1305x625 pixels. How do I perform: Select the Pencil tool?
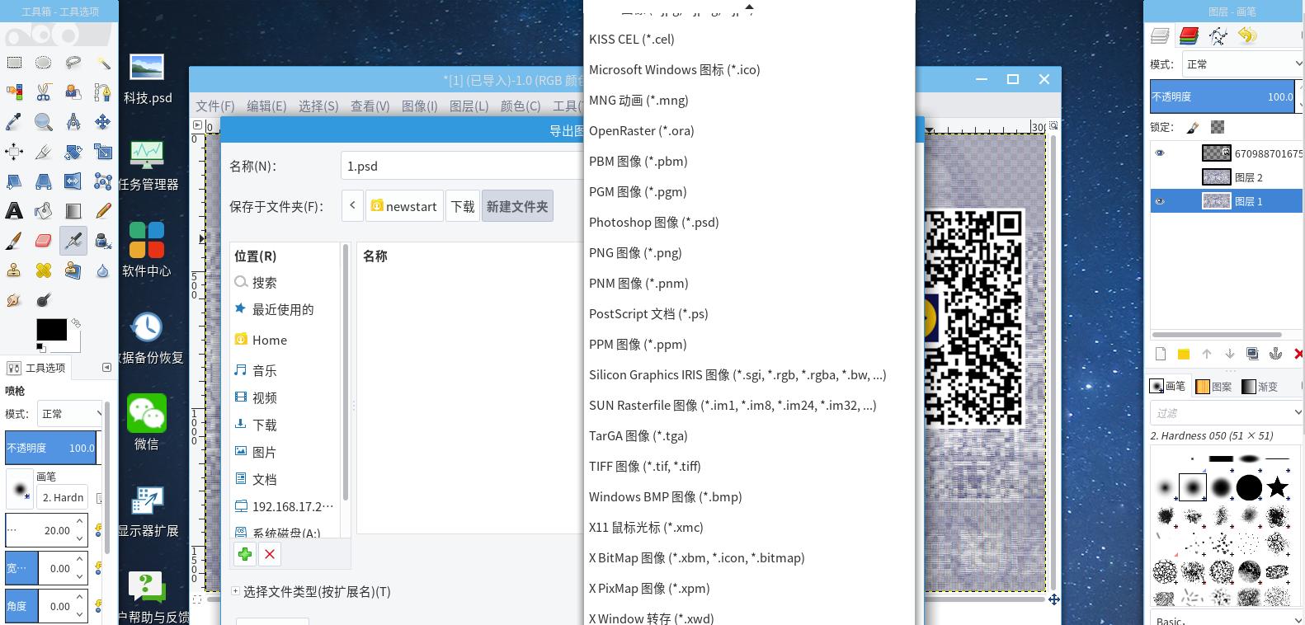tap(103, 211)
